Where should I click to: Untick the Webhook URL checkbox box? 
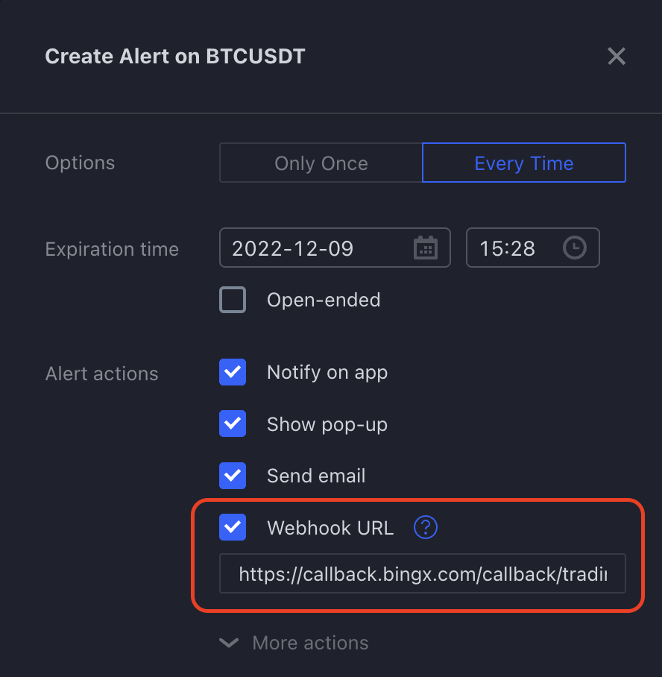coord(233,528)
